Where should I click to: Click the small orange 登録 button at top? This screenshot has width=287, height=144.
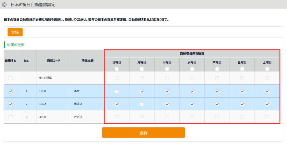15,32
